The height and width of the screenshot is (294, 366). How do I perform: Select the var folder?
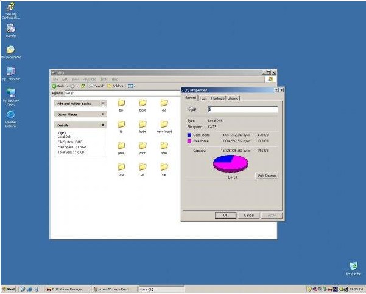(x=164, y=169)
